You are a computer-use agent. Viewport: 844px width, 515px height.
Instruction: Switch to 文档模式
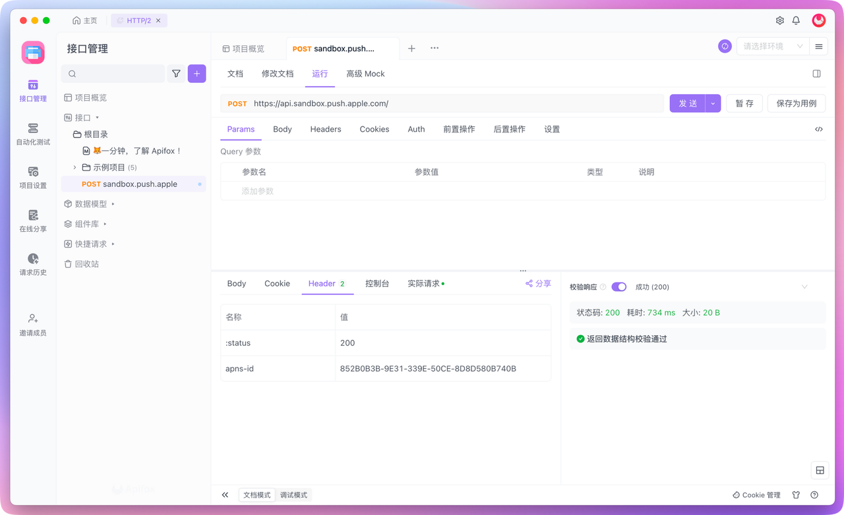pos(257,495)
